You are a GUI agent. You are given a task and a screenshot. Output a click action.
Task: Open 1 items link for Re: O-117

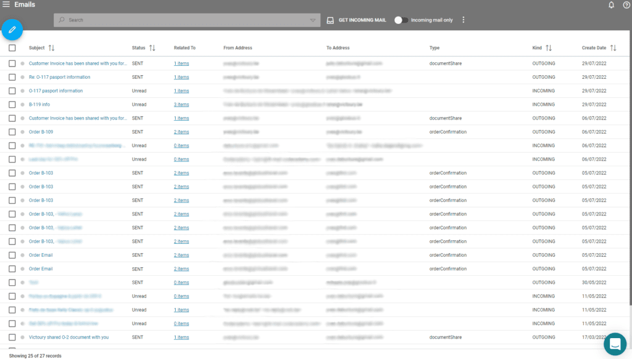(x=181, y=77)
